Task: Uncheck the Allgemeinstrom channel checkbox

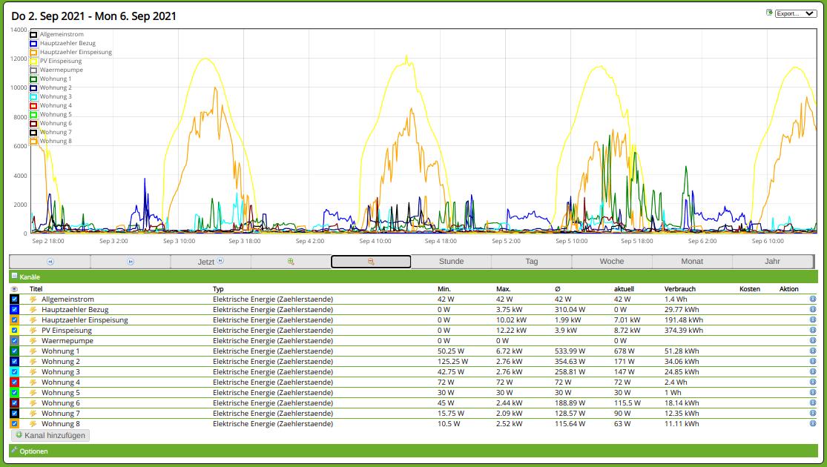Action: click(x=14, y=299)
